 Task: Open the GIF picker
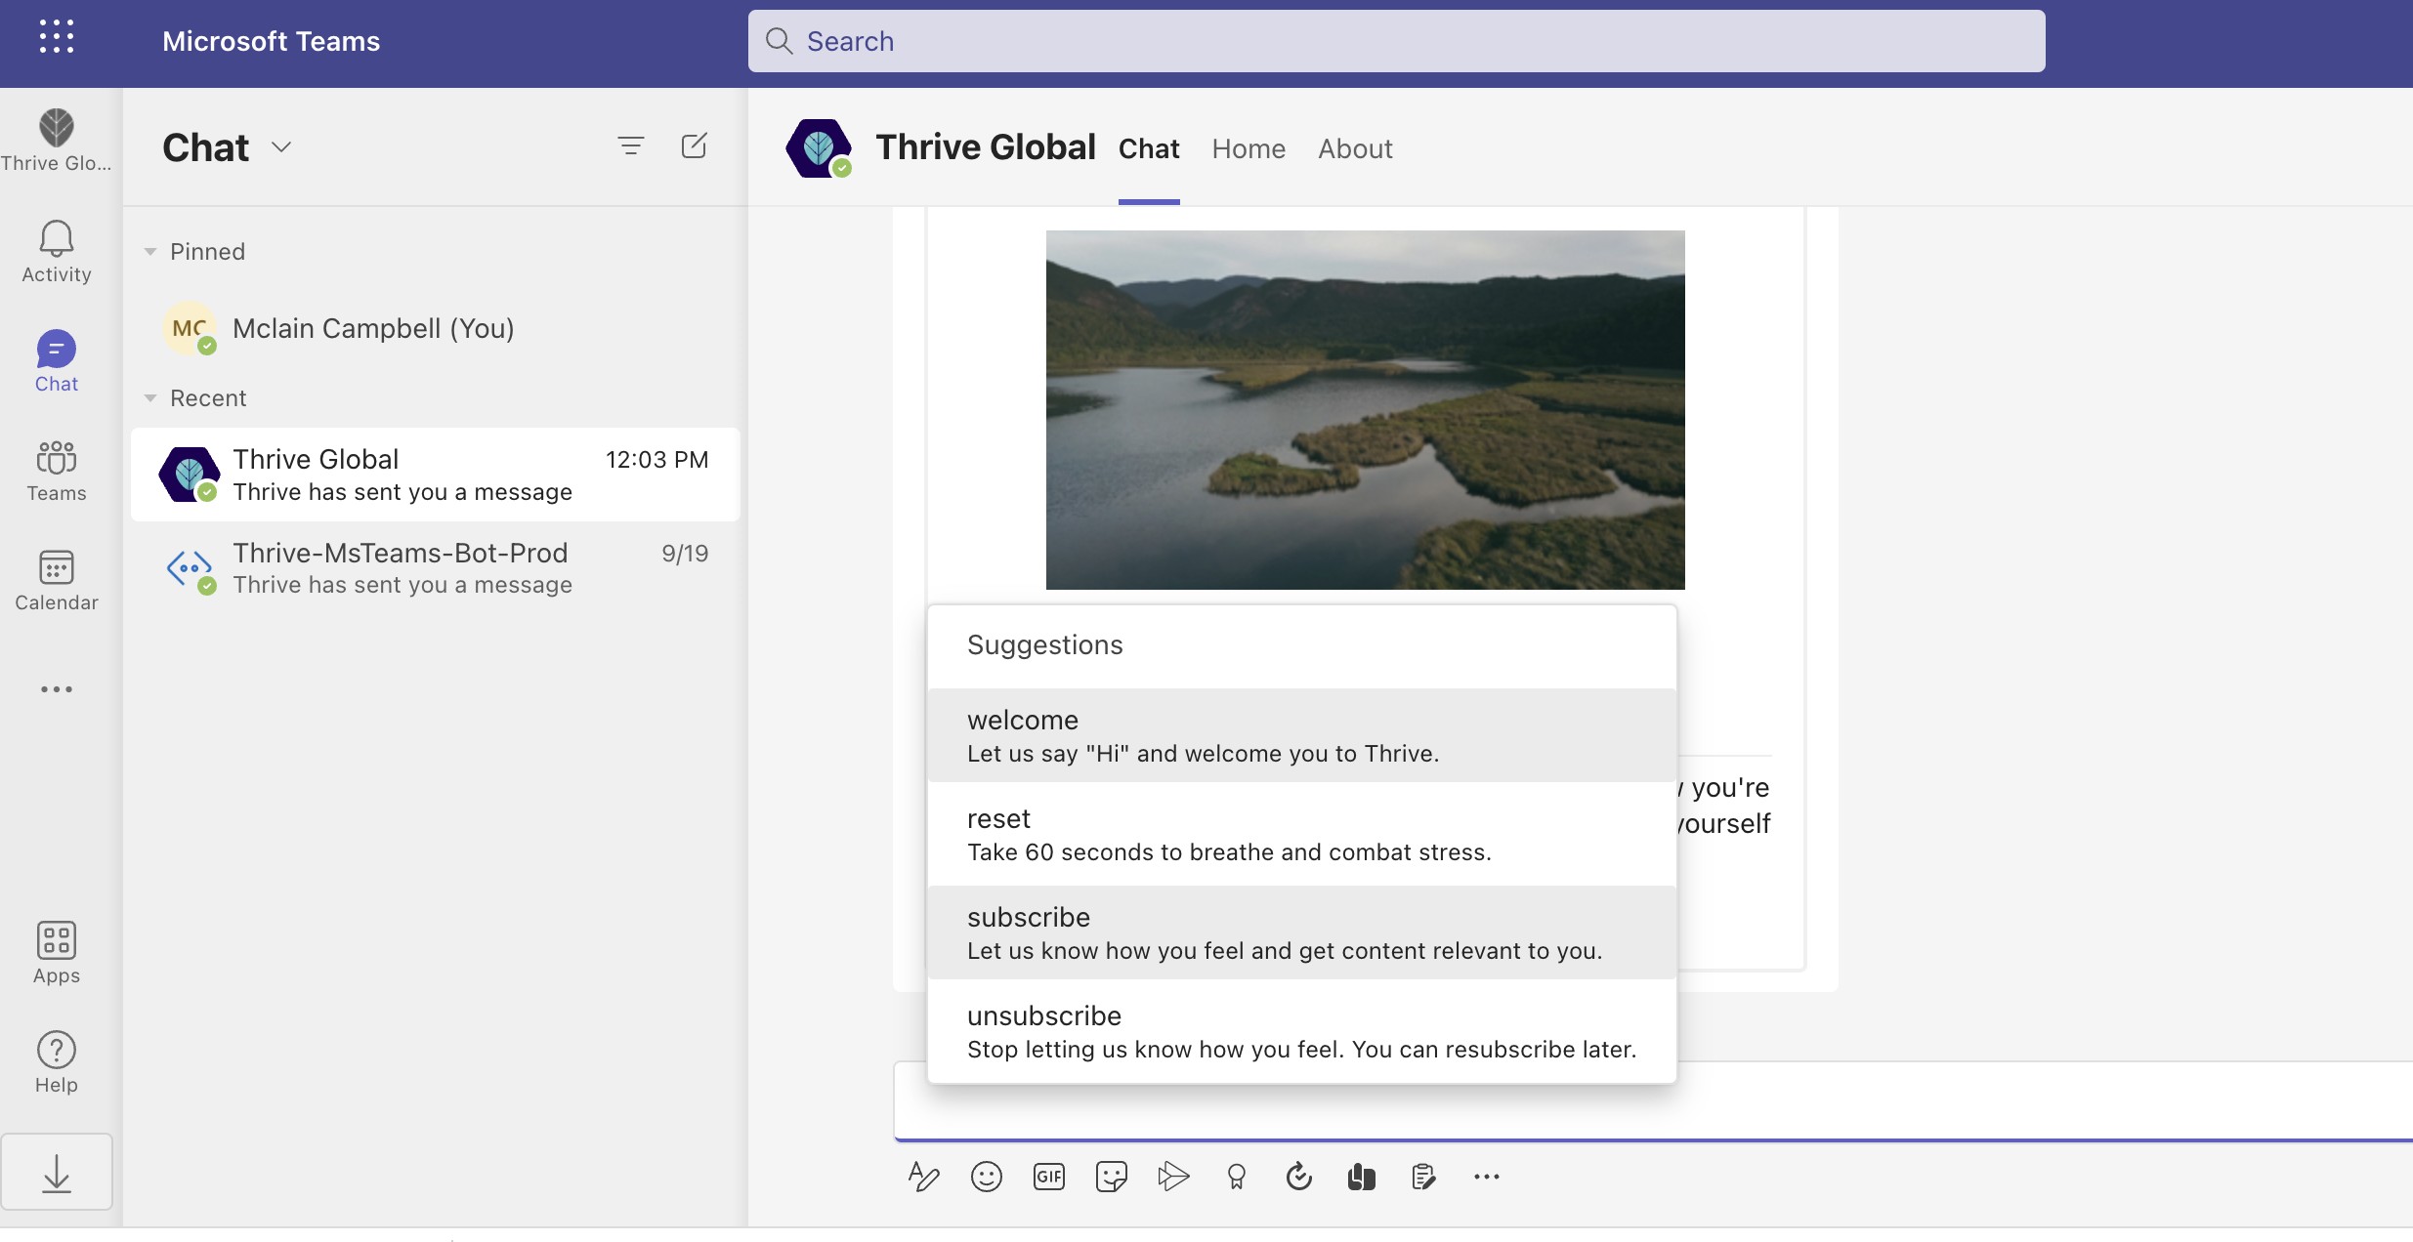(x=1049, y=1177)
